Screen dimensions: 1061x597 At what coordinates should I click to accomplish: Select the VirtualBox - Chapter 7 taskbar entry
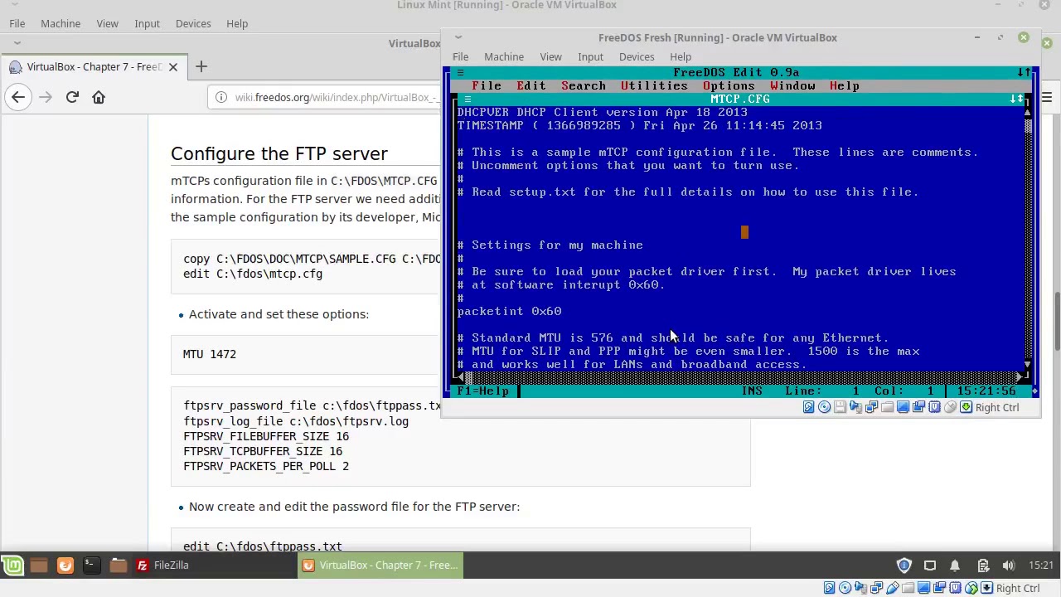click(380, 565)
